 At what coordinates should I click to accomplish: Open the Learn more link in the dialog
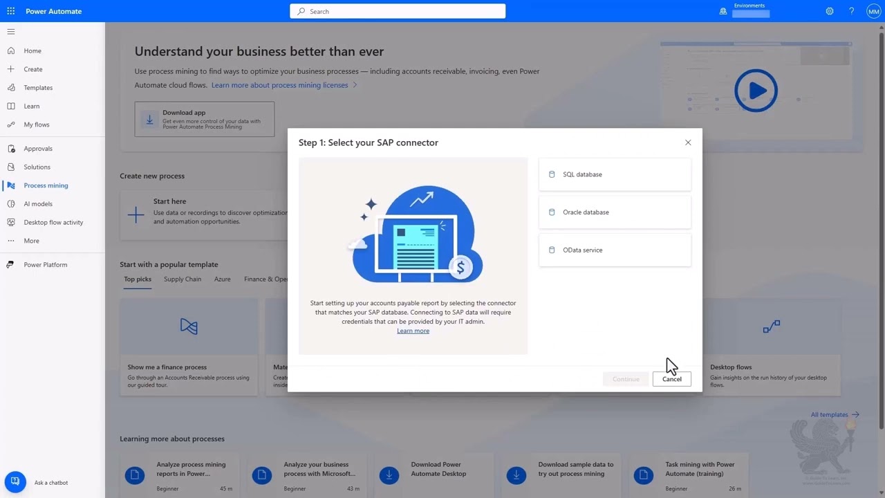tap(413, 331)
